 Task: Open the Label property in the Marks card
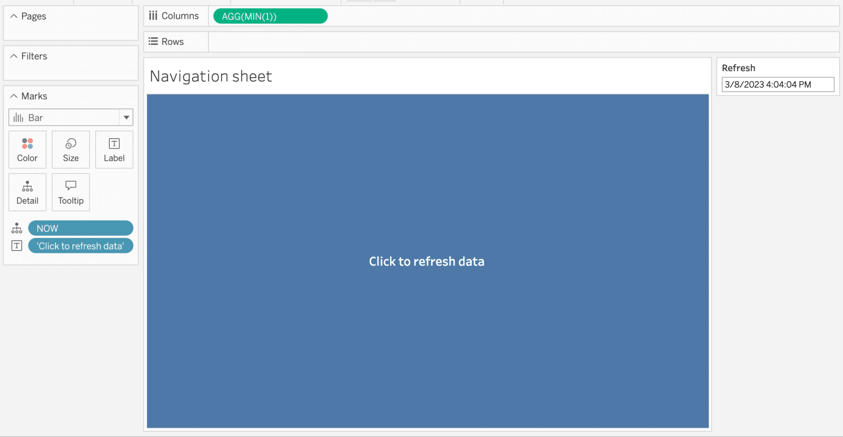tap(114, 149)
